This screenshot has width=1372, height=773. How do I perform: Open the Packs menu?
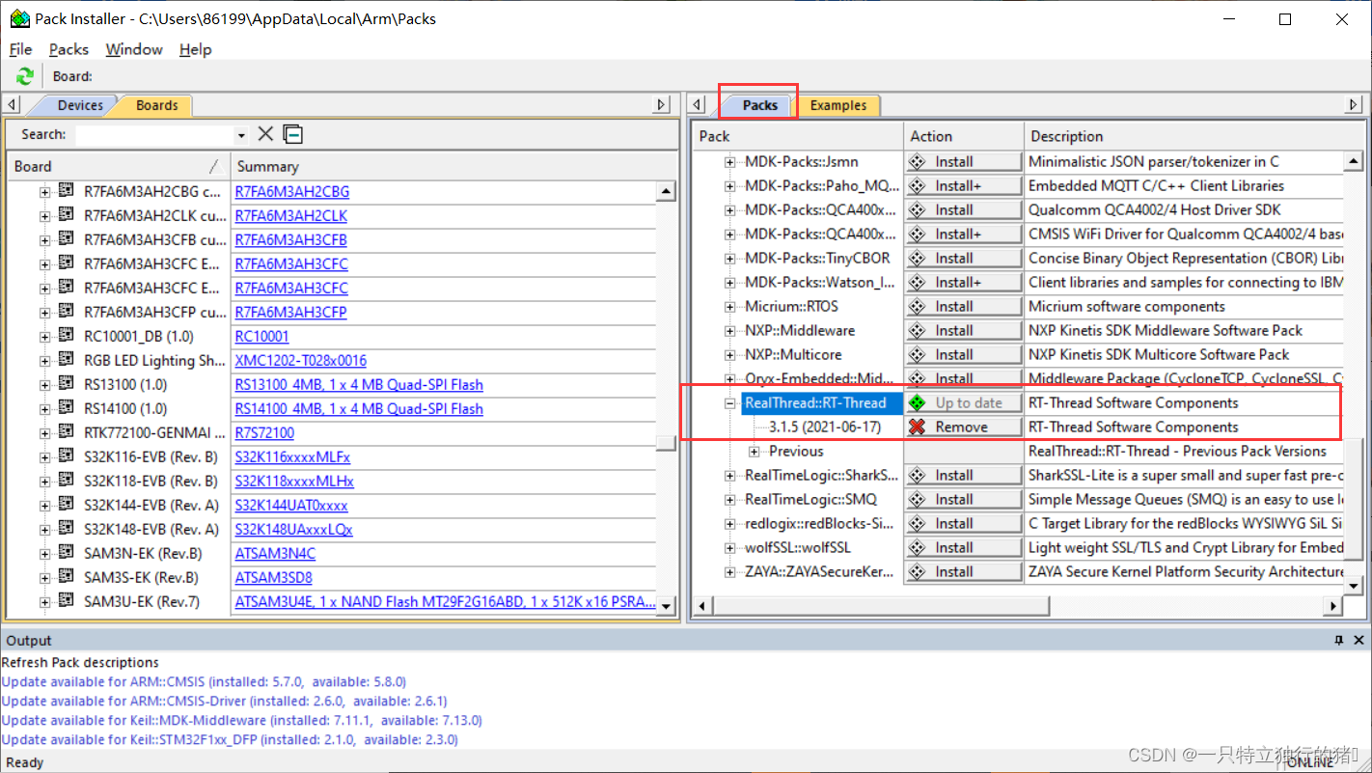[x=69, y=49]
